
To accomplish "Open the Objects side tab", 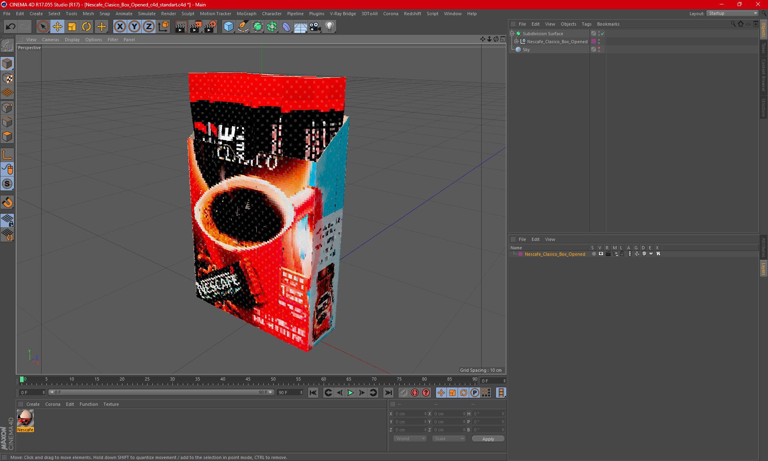I will (764, 30).
